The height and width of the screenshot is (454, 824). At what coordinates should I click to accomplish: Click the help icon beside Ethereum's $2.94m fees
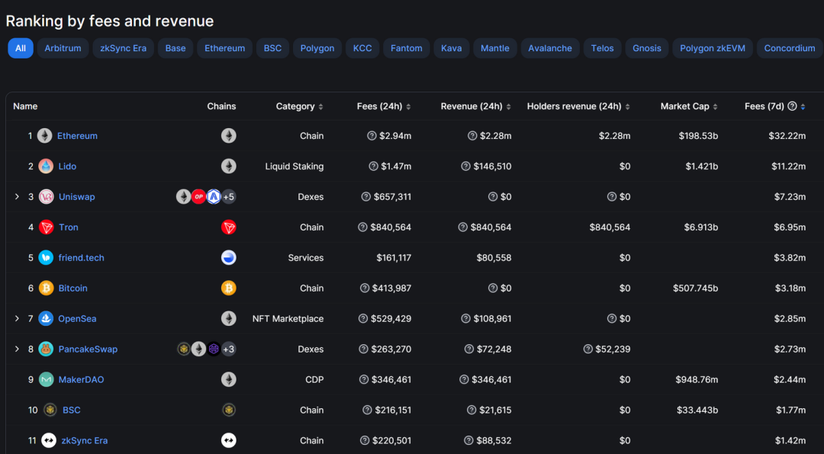pos(372,136)
